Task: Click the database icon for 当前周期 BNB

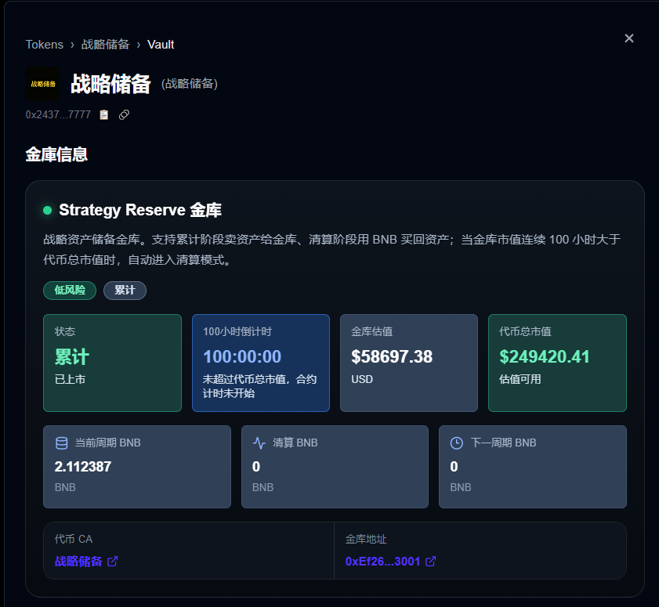Action: point(62,443)
